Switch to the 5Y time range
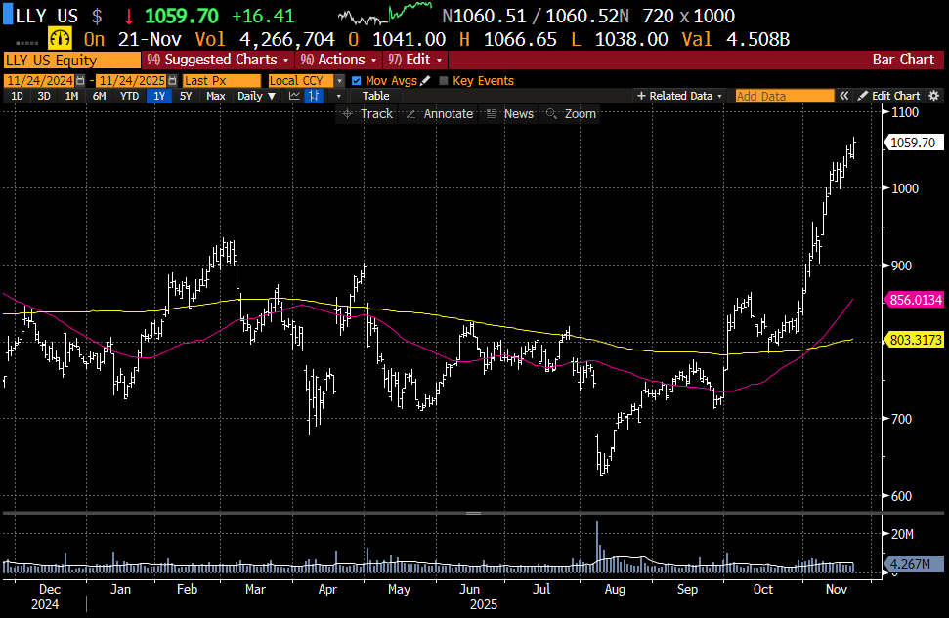Image resolution: width=949 pixels, height=618 pixels. point(186,96)
